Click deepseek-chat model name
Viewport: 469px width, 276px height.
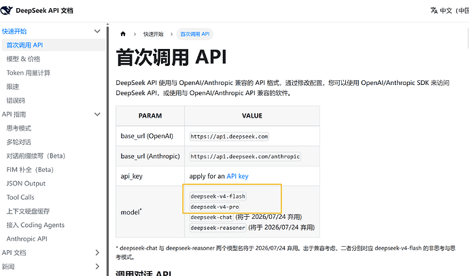pyautogui.click(x=211, y=218)
